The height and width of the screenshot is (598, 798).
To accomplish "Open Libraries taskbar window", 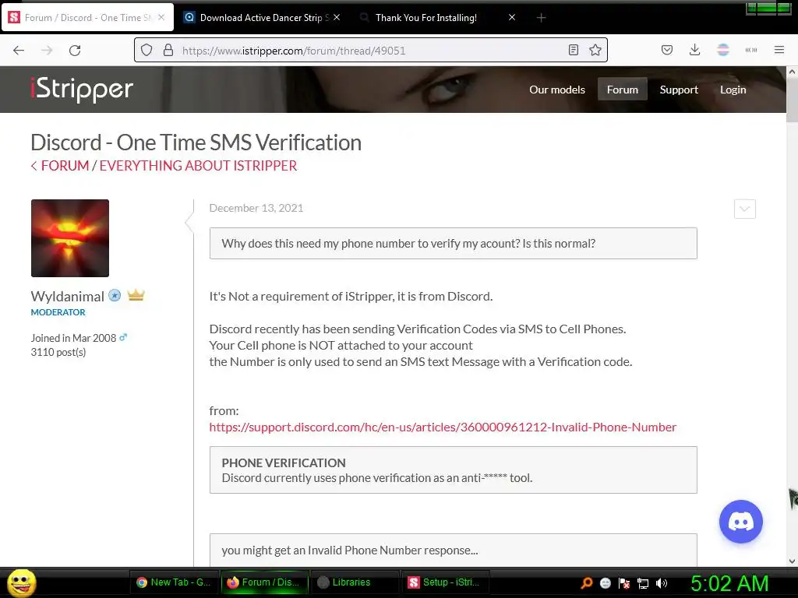I will 354,582.
